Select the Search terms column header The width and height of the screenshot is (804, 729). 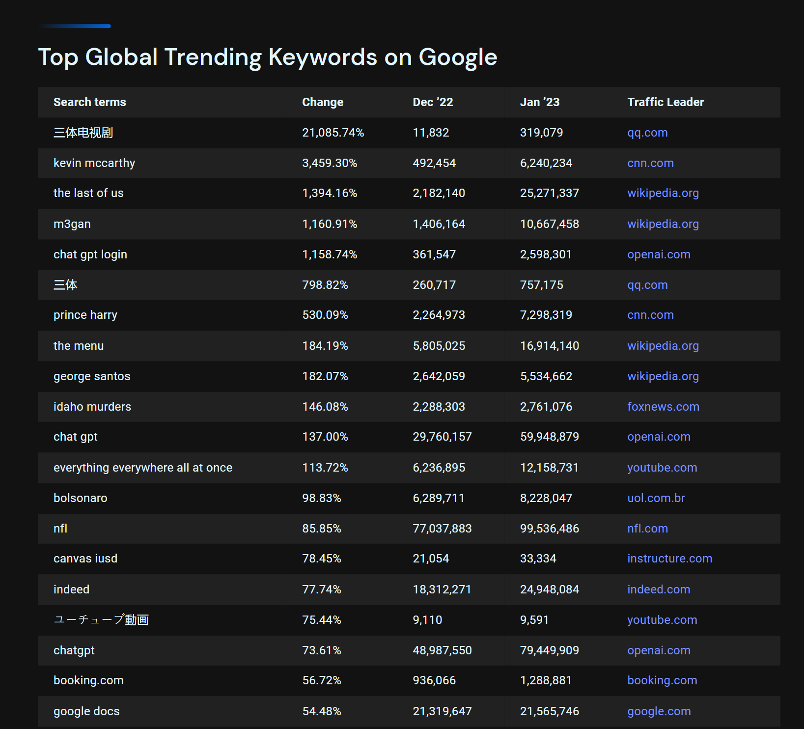pyautogui.click(x=90, y=102)
